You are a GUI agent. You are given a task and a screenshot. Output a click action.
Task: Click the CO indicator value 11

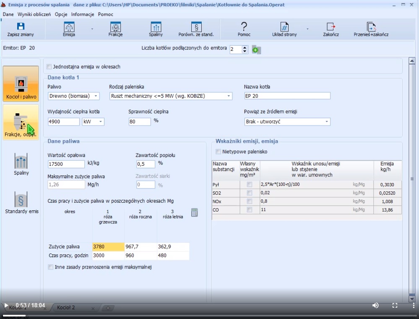point(316,209)
